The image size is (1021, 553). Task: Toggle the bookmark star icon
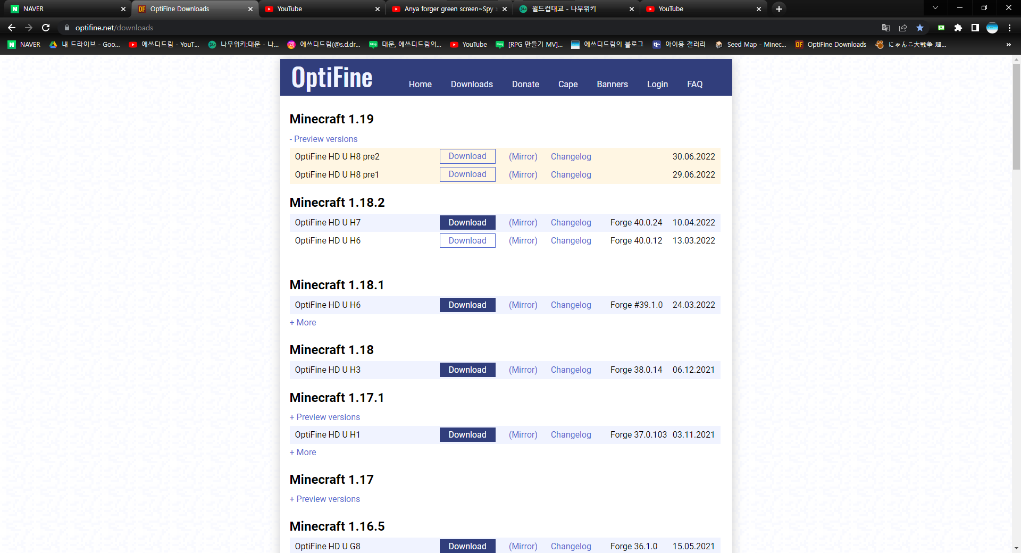tap(920, 28)
